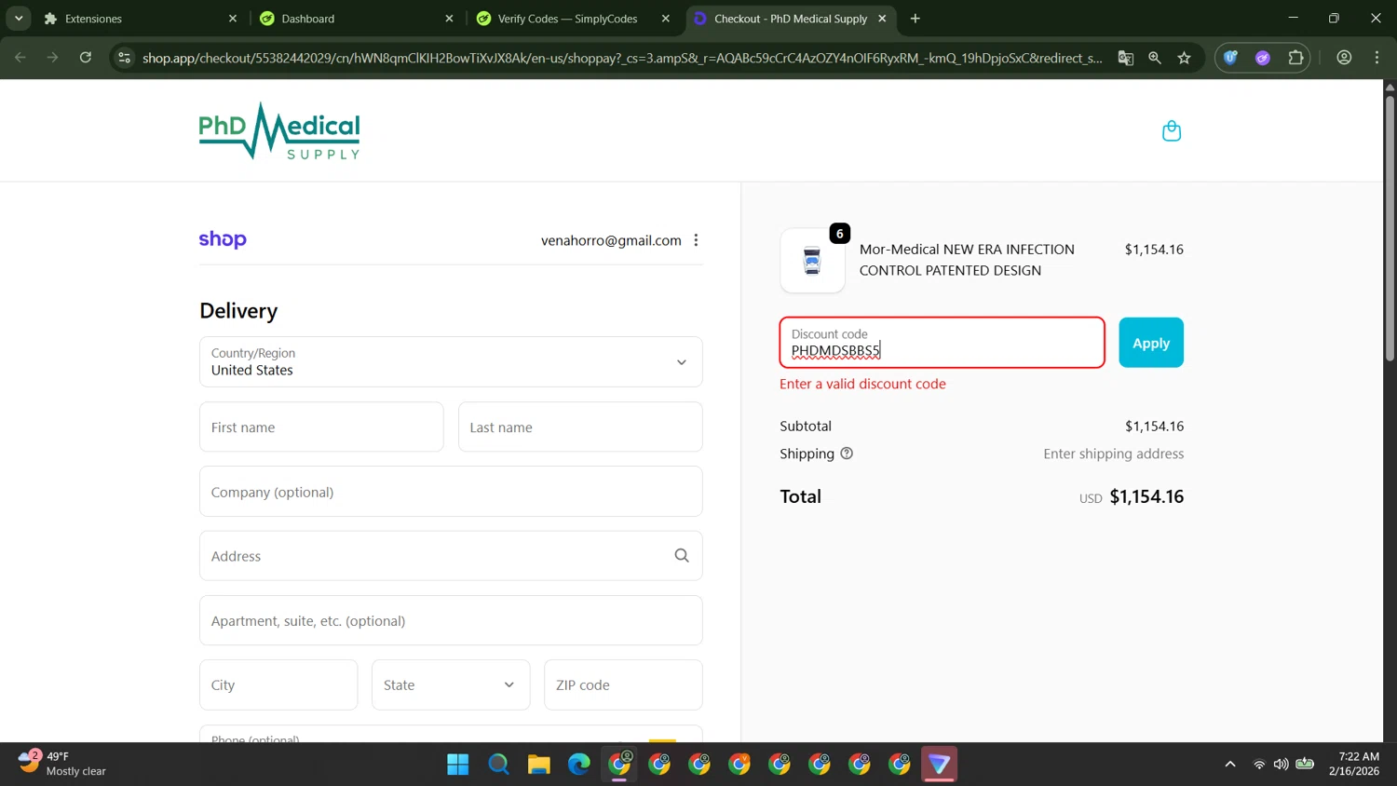
Task: Open the purple SimplyCodes extension icon
Action: (x=1263, y=58)
